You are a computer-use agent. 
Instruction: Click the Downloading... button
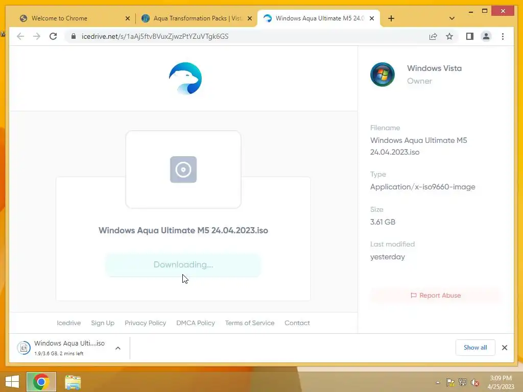point(183,265)
